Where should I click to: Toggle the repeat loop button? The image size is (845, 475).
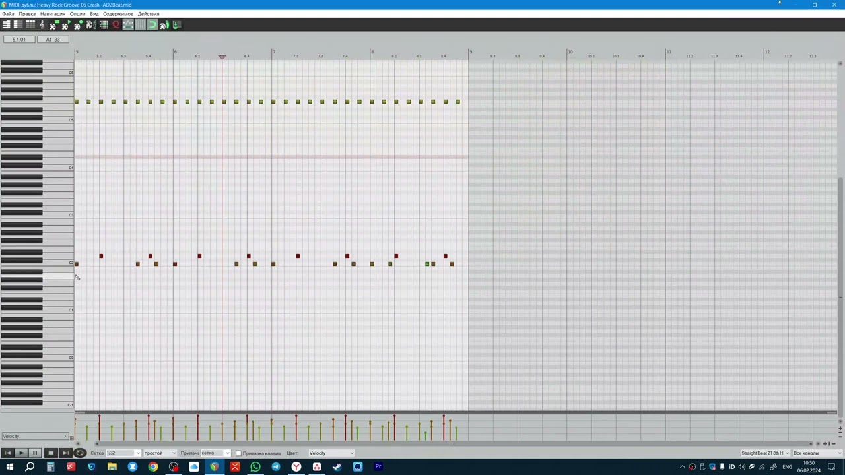80,453
